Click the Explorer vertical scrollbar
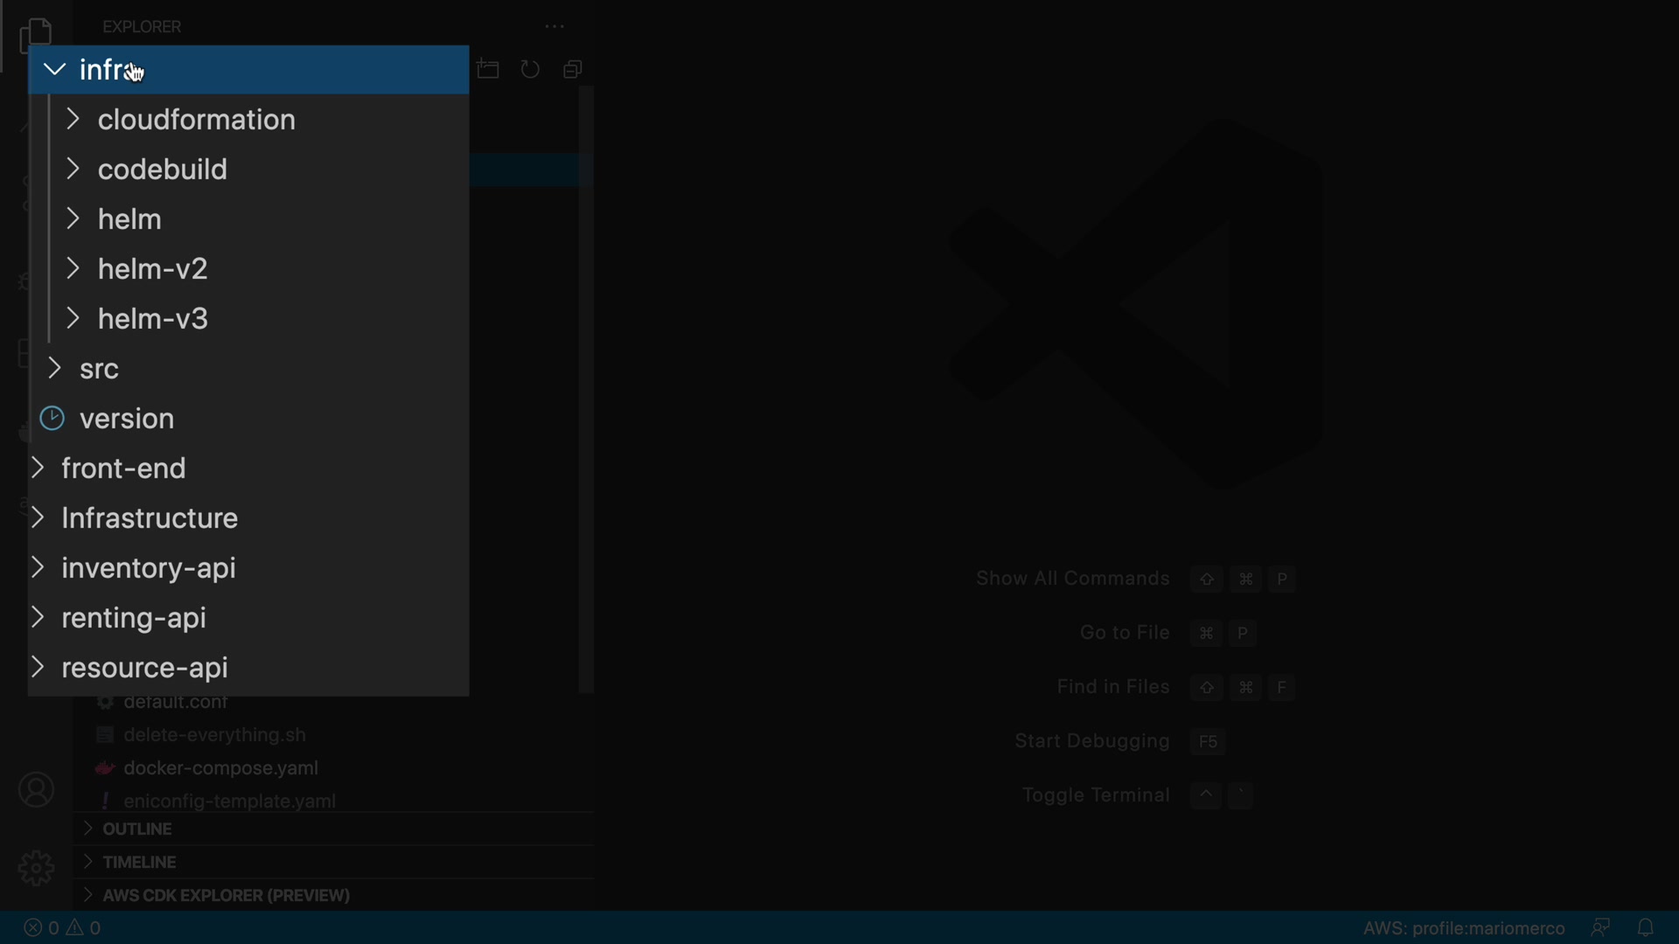 point(586,389)
